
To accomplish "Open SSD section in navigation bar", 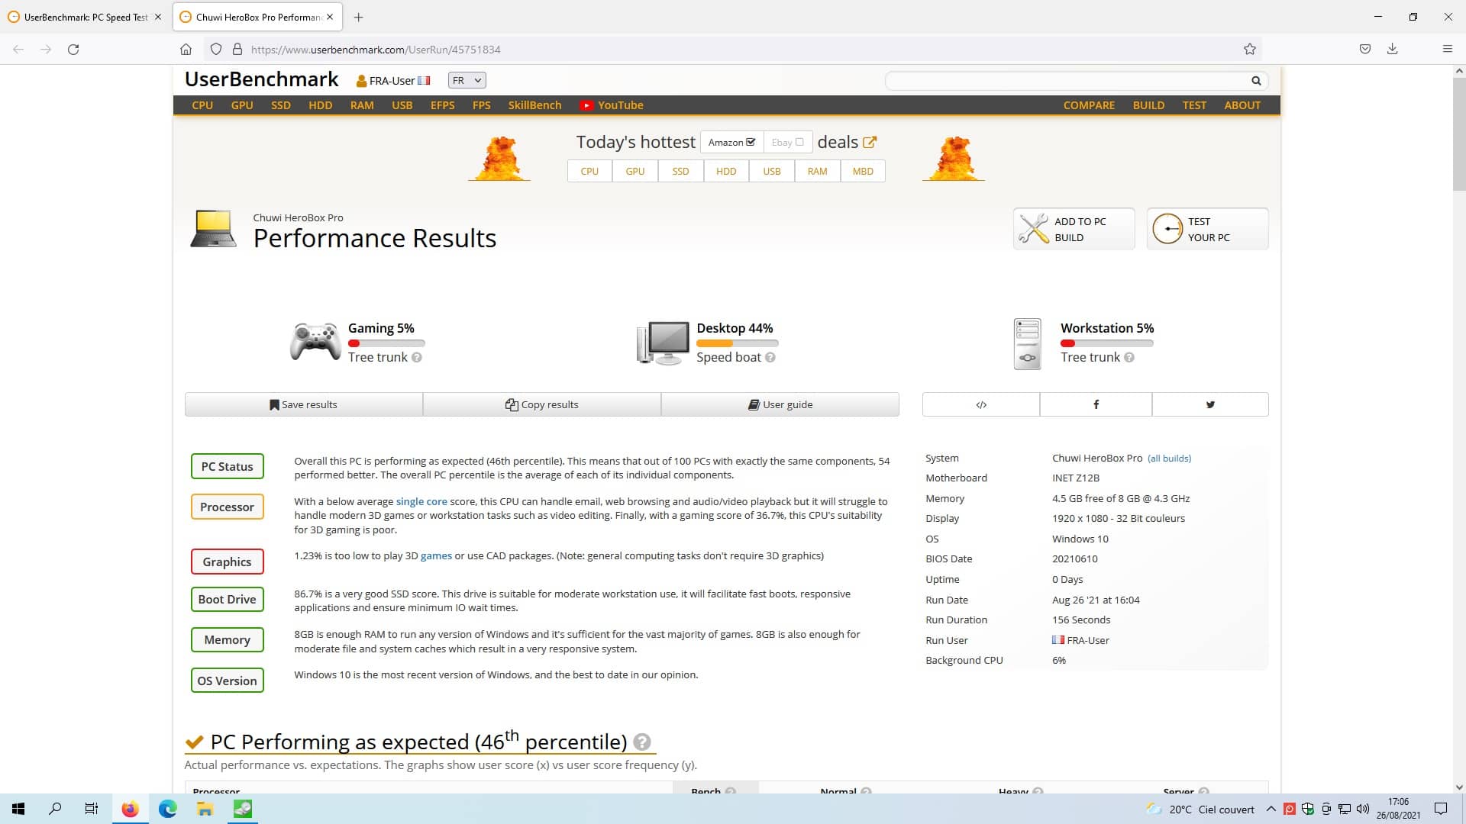I will pos(281,105).
